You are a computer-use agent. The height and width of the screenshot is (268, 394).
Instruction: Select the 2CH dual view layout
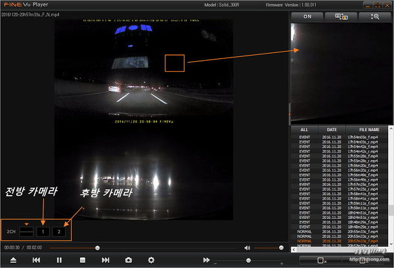tap(26, 231)
